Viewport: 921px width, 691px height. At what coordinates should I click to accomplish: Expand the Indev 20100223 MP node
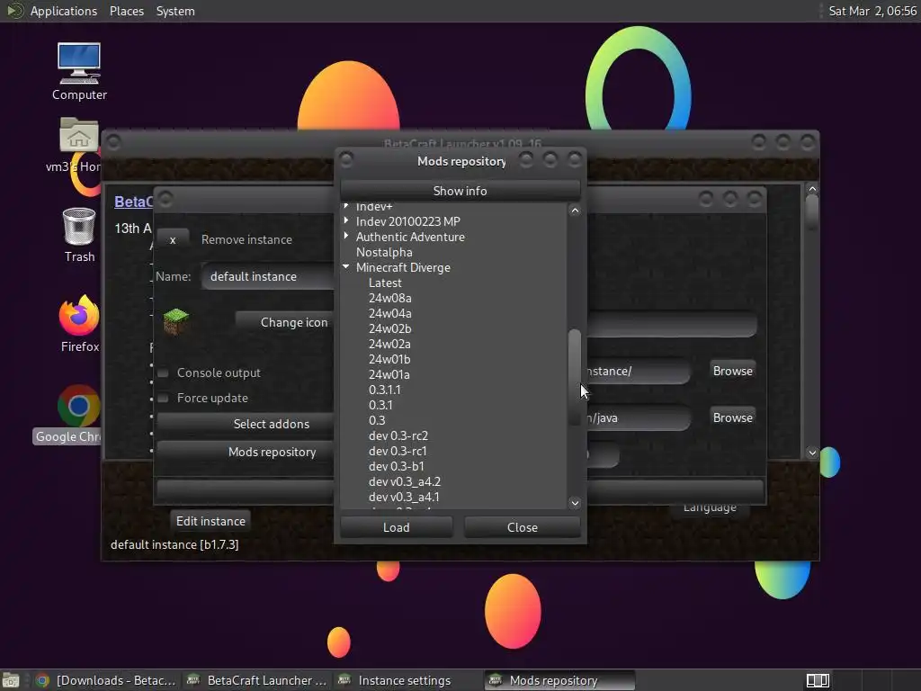[346, 221]
